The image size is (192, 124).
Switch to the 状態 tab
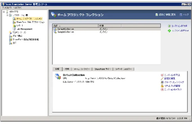tap(67, 69)
